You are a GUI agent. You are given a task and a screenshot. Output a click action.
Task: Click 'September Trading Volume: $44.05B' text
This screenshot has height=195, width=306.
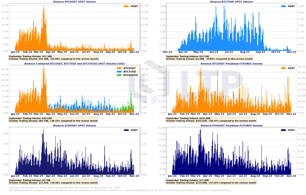coord(30,118)
